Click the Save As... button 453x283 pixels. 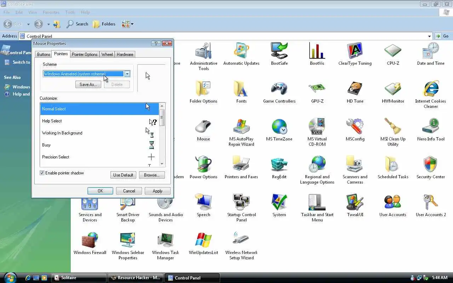[88, 85]
